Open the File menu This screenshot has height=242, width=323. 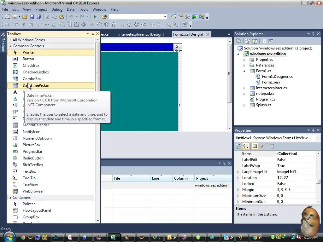point(5,9)
